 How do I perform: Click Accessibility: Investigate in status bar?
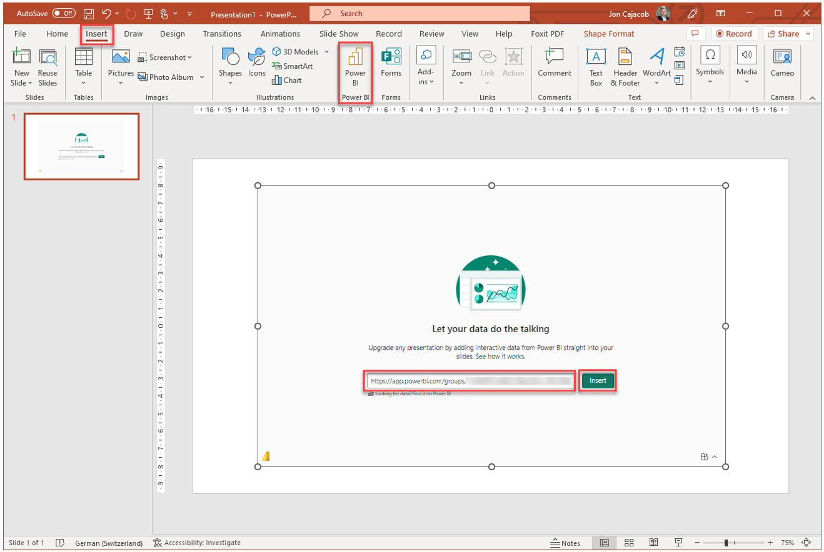197,543
